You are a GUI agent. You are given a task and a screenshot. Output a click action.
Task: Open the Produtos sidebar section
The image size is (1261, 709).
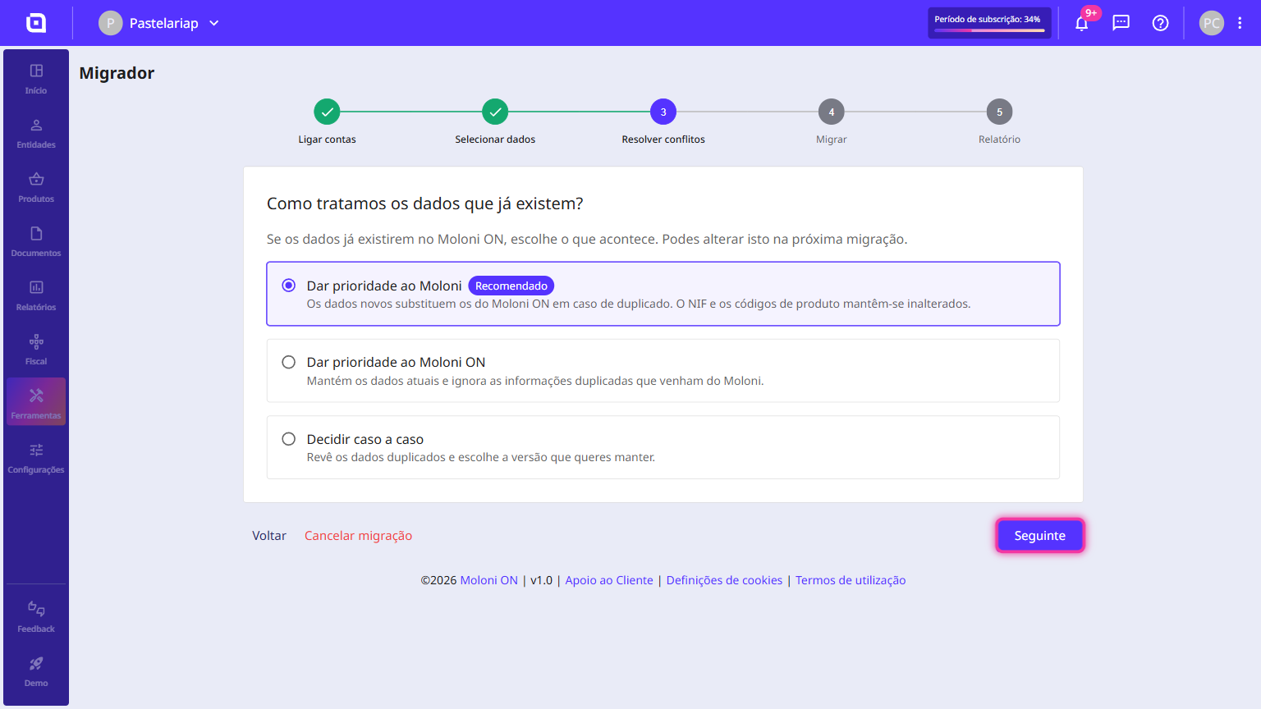click(x=36, y=187)
